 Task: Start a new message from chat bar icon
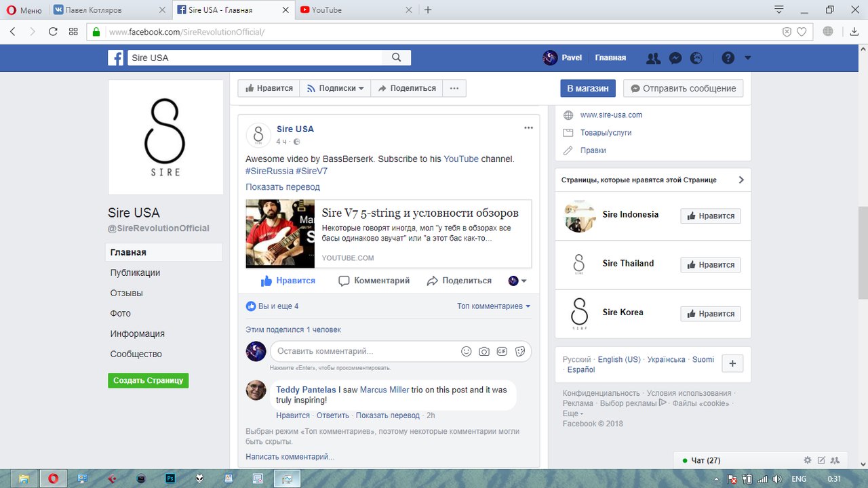pyautogui.click(x=821, y=460)
